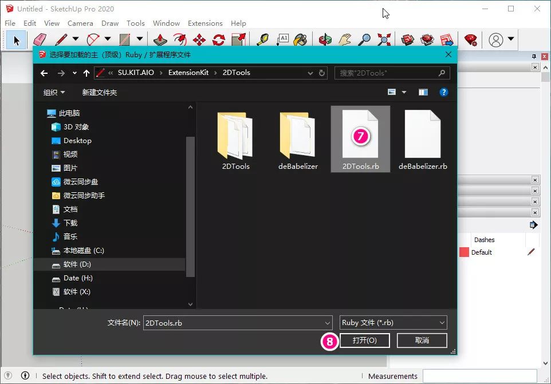
Task: Open file dialog help button
Action: tap(444, 92)
